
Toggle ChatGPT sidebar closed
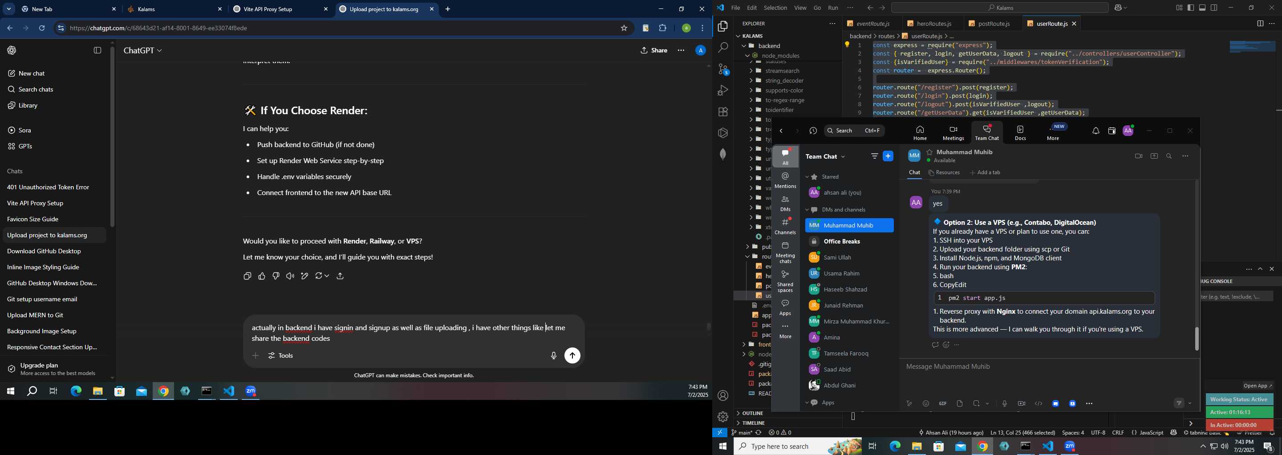97,50
